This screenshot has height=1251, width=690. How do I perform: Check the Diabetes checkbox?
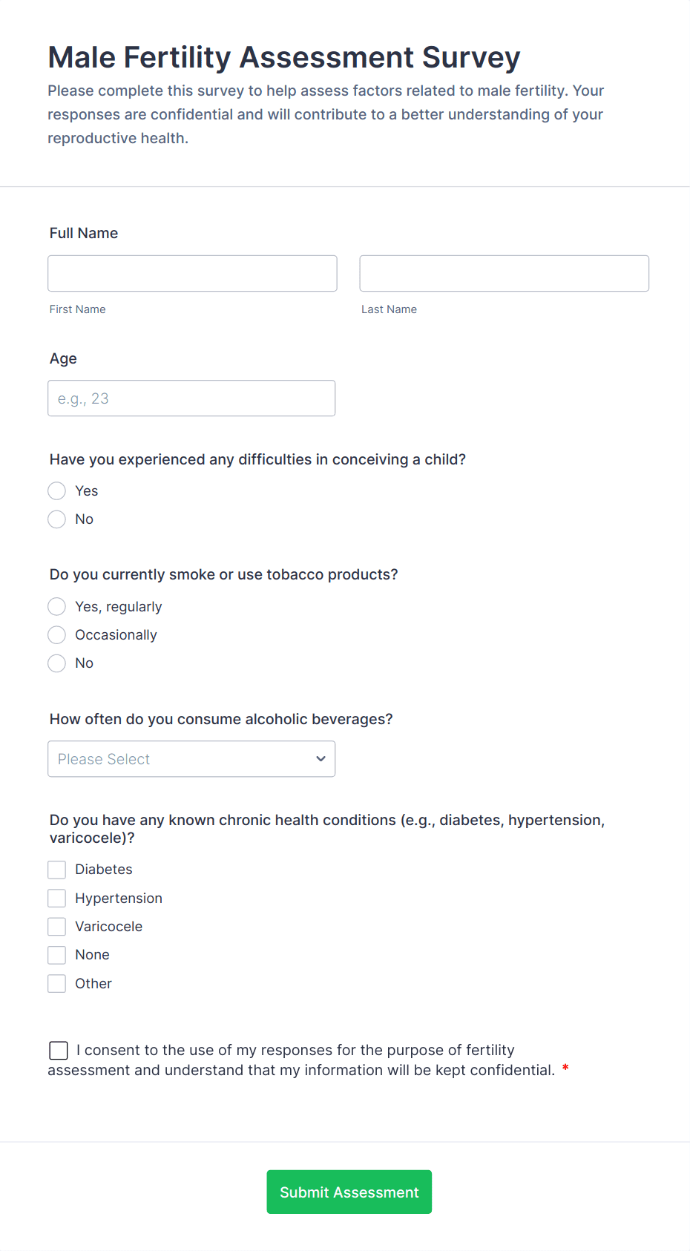pos(57,870)
